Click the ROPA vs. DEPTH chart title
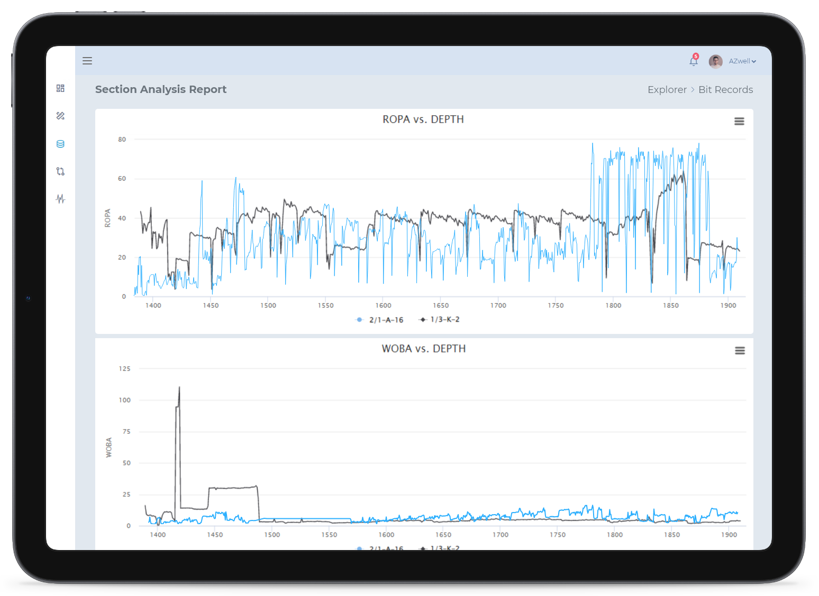The image size is (819, 596). click(x=423, y=119)
